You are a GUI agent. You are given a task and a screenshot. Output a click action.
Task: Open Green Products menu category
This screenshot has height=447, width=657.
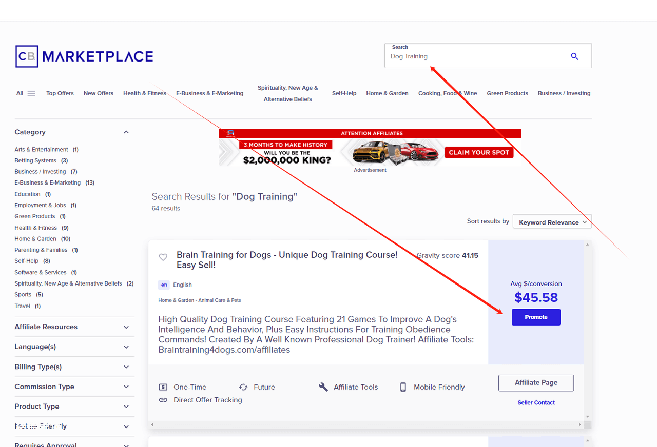[508, 93]
